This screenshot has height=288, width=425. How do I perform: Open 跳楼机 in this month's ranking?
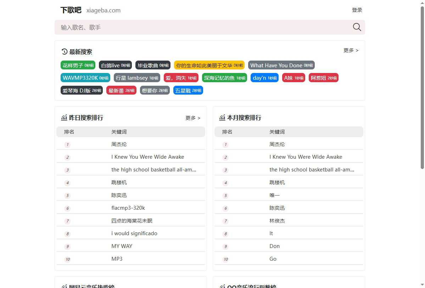pyautogui.click(x=277, y=182)
